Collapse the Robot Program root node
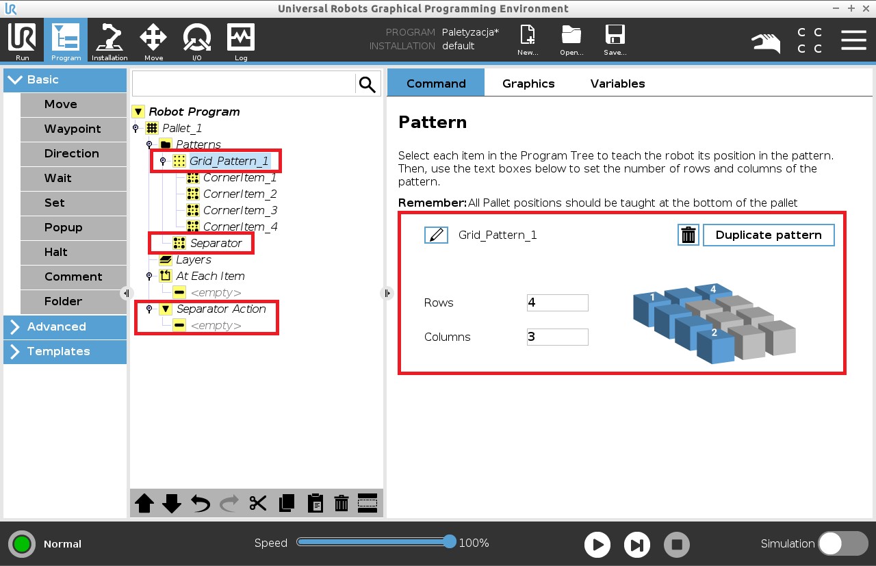This screenshot has width=876, height=566. point(138,112)
